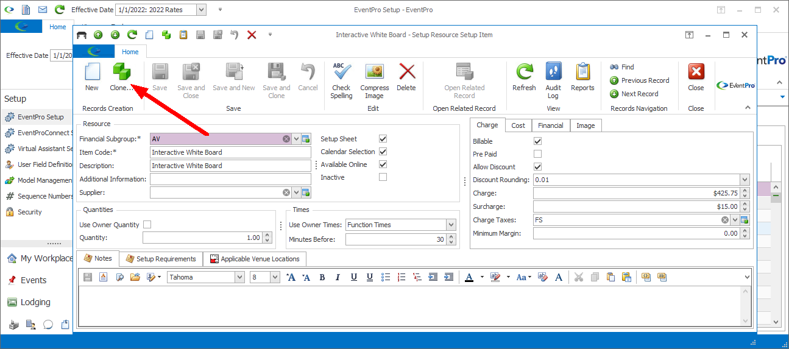Open the Tahoma font name dropdown
This screenshot has width=789, height=349.
pyautogui.click(x=239, y=277)
